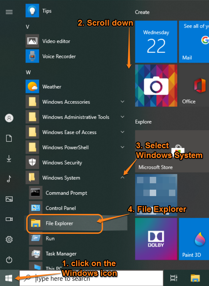209x286 pixels.
Task: Open the Tips app
Action: pyautogui.click(x=76, y=11)
